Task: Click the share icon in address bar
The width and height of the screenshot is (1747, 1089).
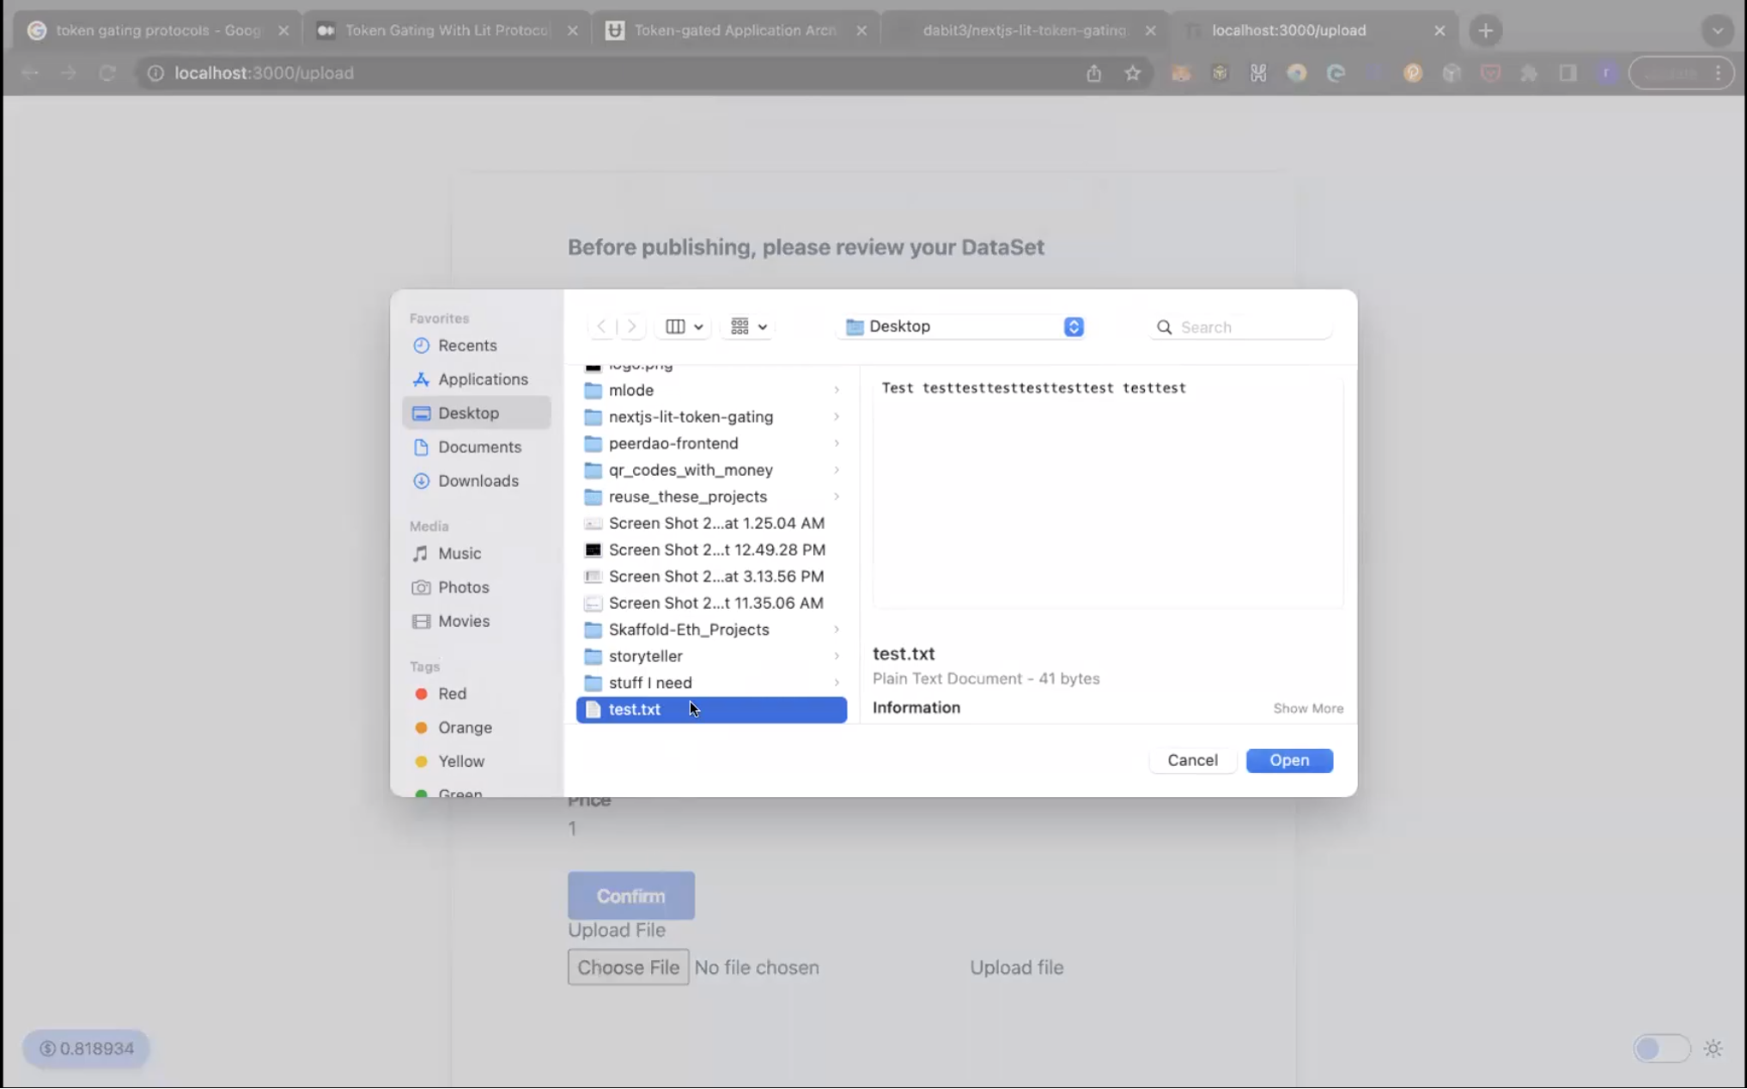Action: [x=1093, y=73]
